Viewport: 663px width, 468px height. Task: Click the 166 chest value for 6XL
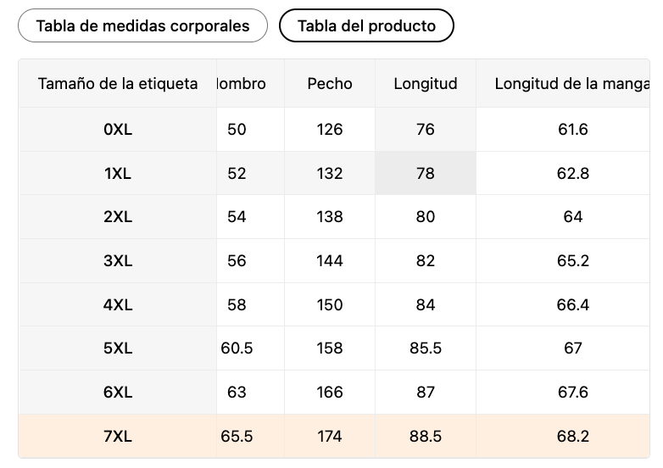pos(330,393)
